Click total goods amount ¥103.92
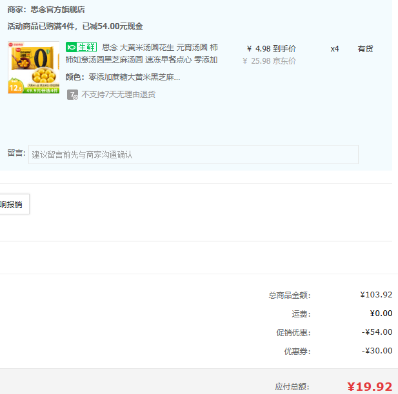Image resolution: width=398 pixels, height=394 pixels. tap(376, 295)
